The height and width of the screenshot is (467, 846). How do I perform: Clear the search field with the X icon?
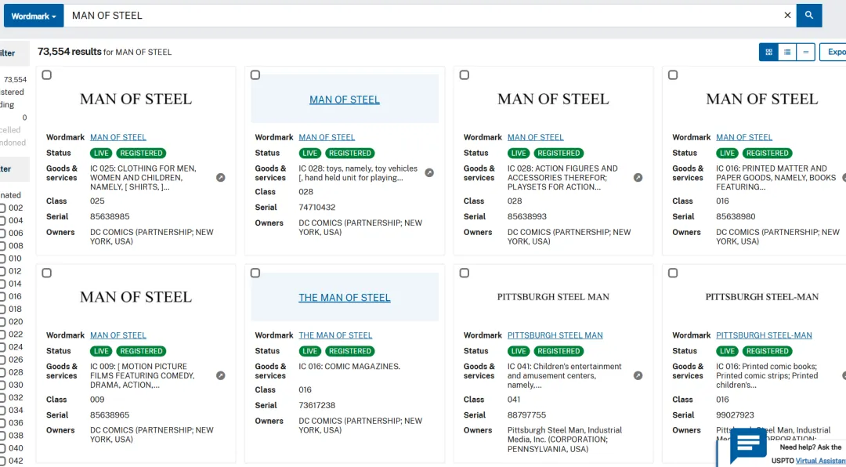click(787, 16)
